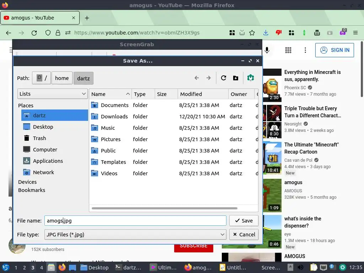364x273 pixels.
Task: Bookmark this page with the star icon
Action: click(x=252, y=33)
